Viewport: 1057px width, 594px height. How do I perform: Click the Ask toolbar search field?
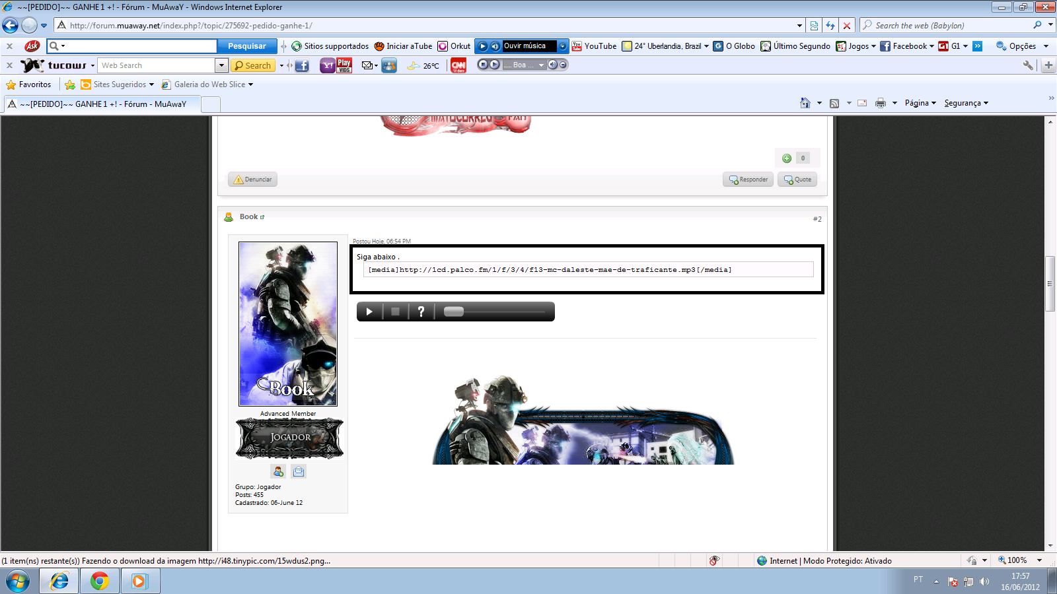(132, 46)
